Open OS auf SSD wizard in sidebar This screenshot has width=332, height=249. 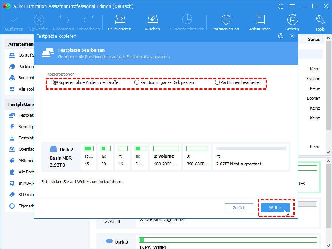click(22, 55)
